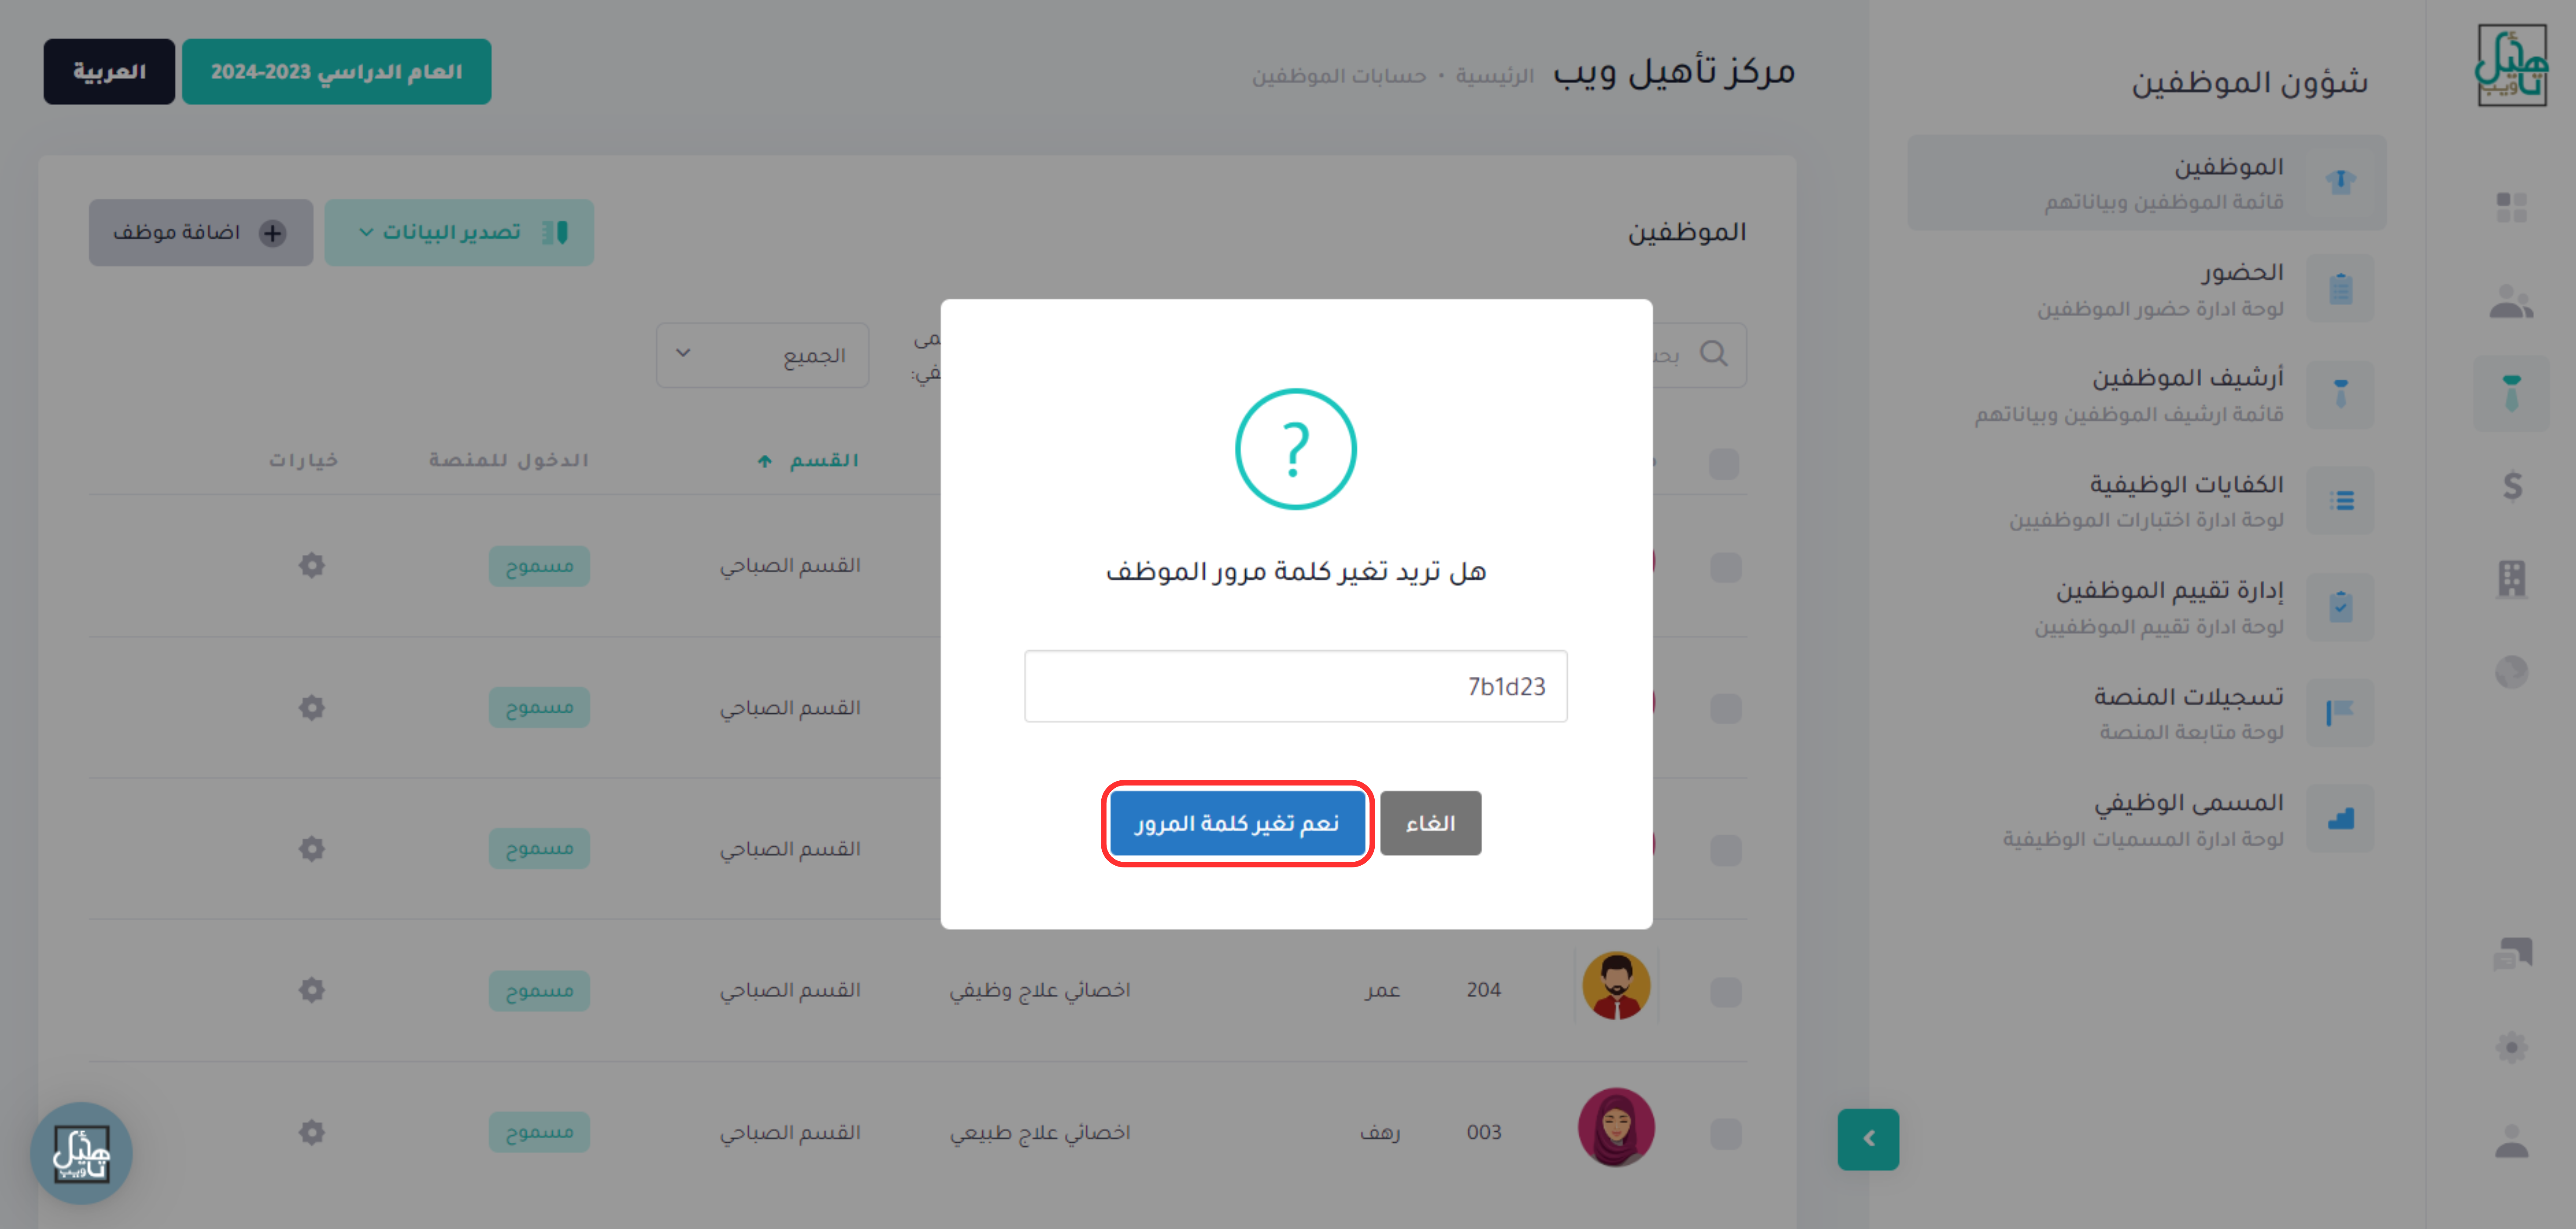Viewport: 2576px width, 1229px height.
Task: Expand the الجميع filter dropdown
Action: tap(762, 355)
